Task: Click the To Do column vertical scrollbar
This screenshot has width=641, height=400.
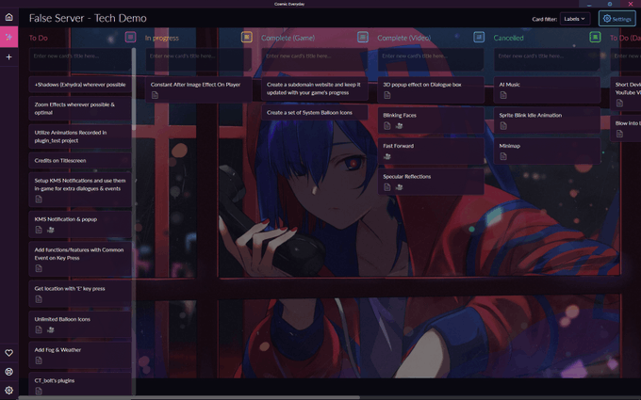Action: pos(134,89)
